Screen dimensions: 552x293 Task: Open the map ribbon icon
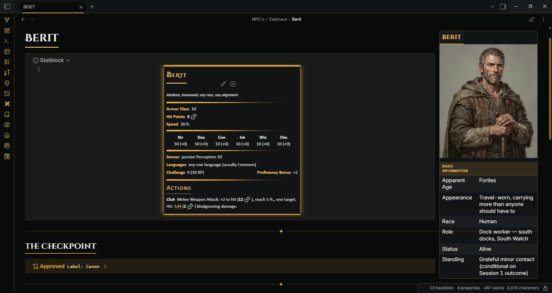pos(7,125)
